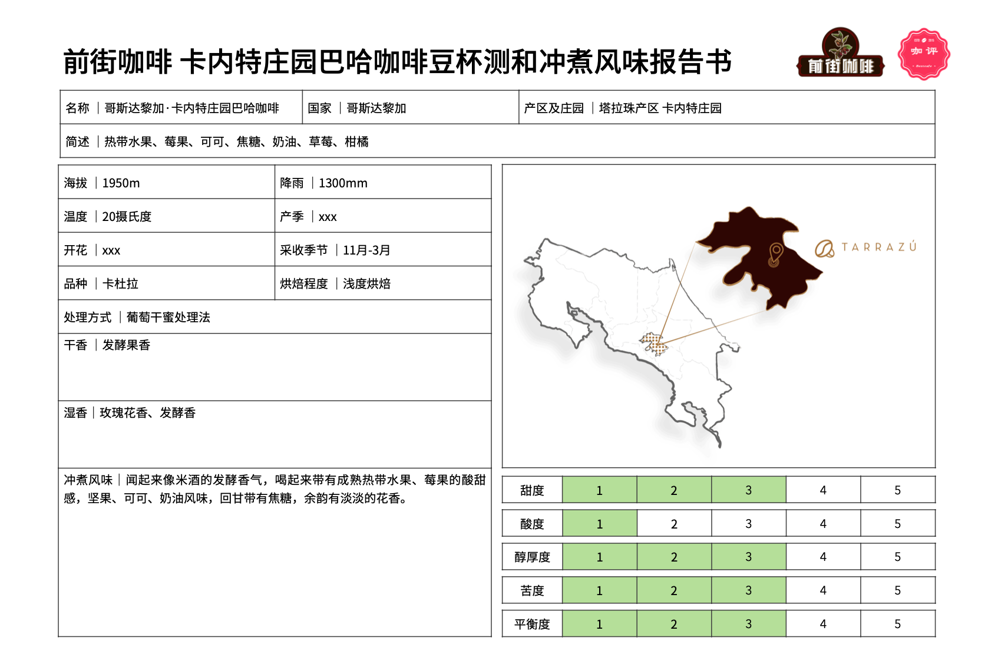1008x667 pixels.
Task: Click the 烘焙程度 浅度烘焙 cell
Action: click(x=382, y=283)
